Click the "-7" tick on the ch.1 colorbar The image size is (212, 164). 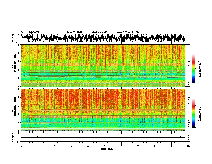(x=198, y=83)
